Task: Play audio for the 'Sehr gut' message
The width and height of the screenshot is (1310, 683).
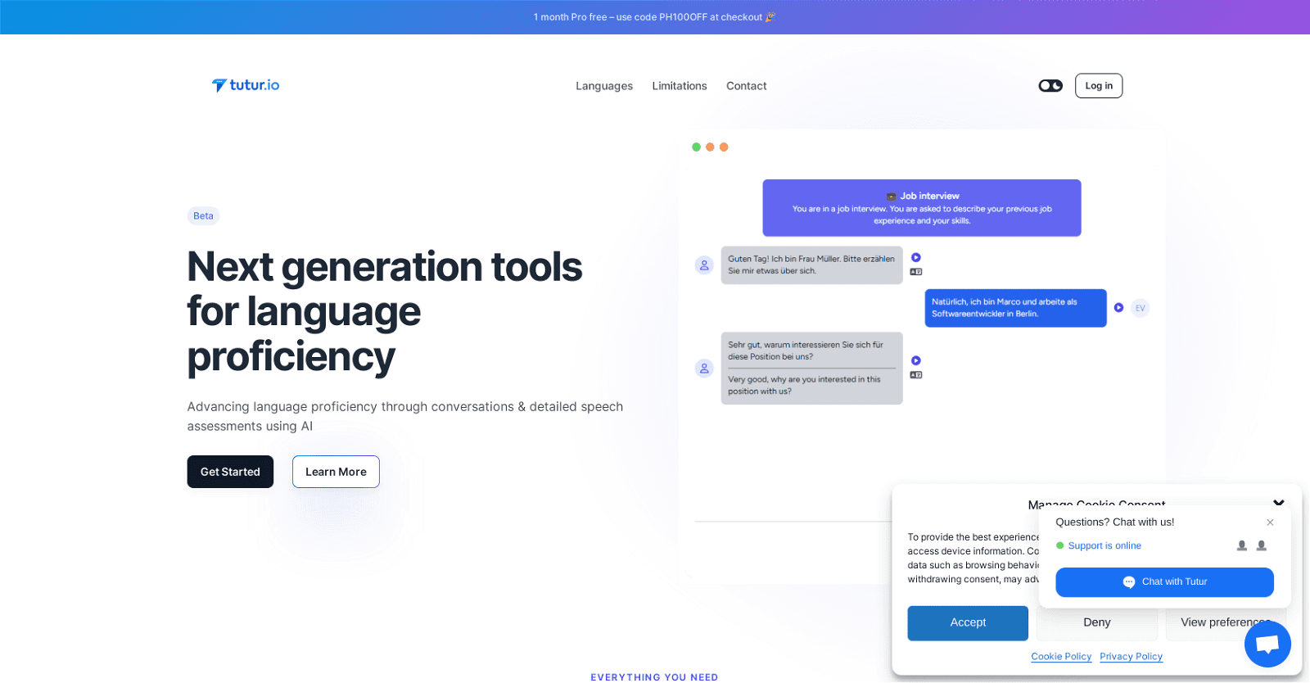Action: tap(916, 360)
